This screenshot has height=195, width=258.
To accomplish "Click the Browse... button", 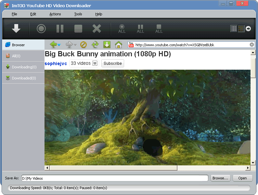I will (x=221, y=178).
